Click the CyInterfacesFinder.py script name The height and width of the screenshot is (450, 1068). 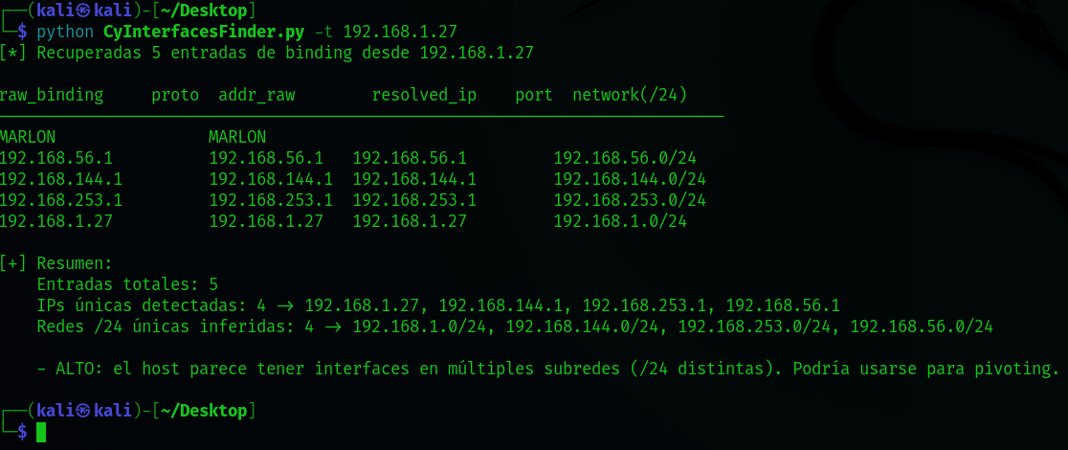click(203, 32)
